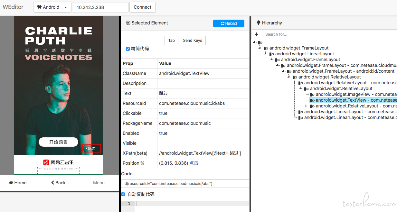Click the Text row value 跳过
Viewport: 397px width, 212px height.
point(164,93)
